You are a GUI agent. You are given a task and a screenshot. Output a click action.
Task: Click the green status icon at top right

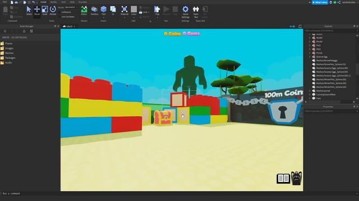coord(335,2)
